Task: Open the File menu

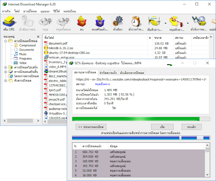Action: 17,11
